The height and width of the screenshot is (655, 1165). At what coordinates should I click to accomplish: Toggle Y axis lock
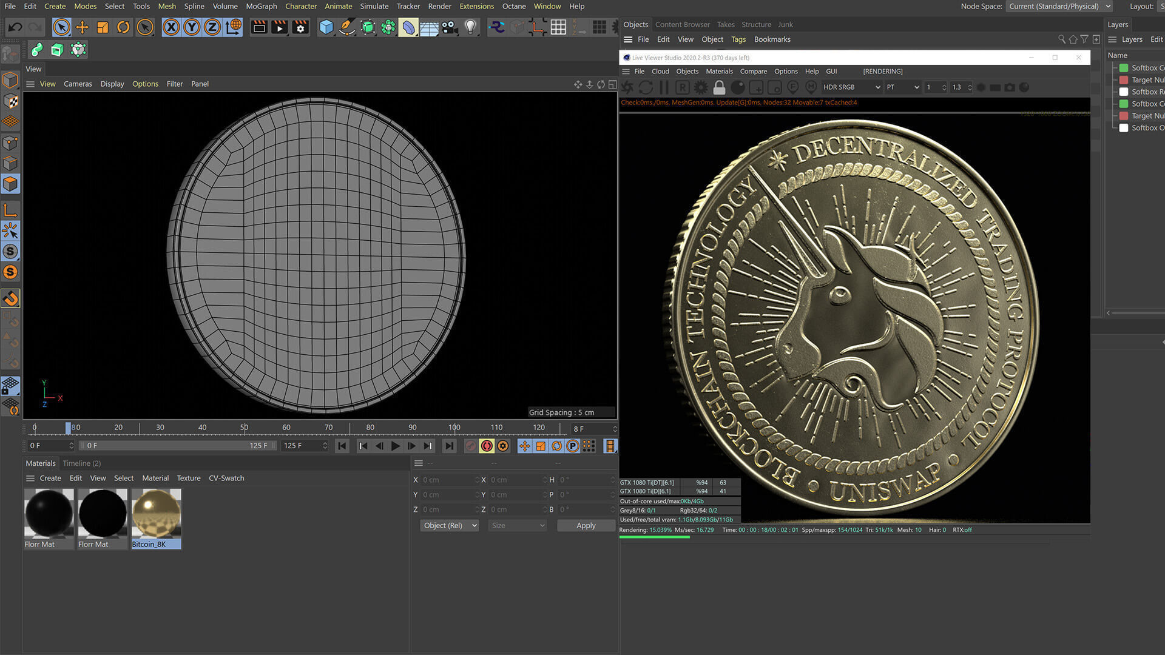click(x=192, y=27)
